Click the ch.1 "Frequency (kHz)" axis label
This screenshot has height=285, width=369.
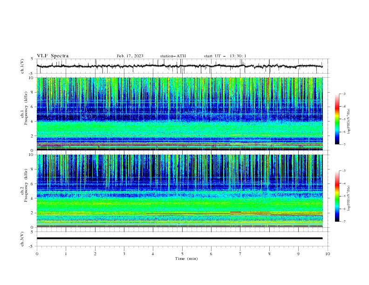click(26, 109)
